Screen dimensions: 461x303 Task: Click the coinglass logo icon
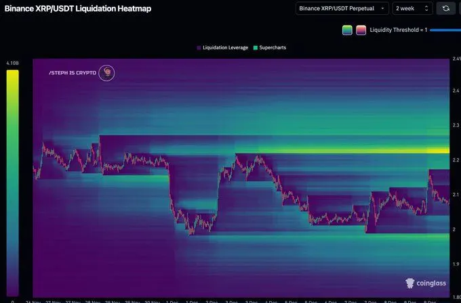point(410,284)
